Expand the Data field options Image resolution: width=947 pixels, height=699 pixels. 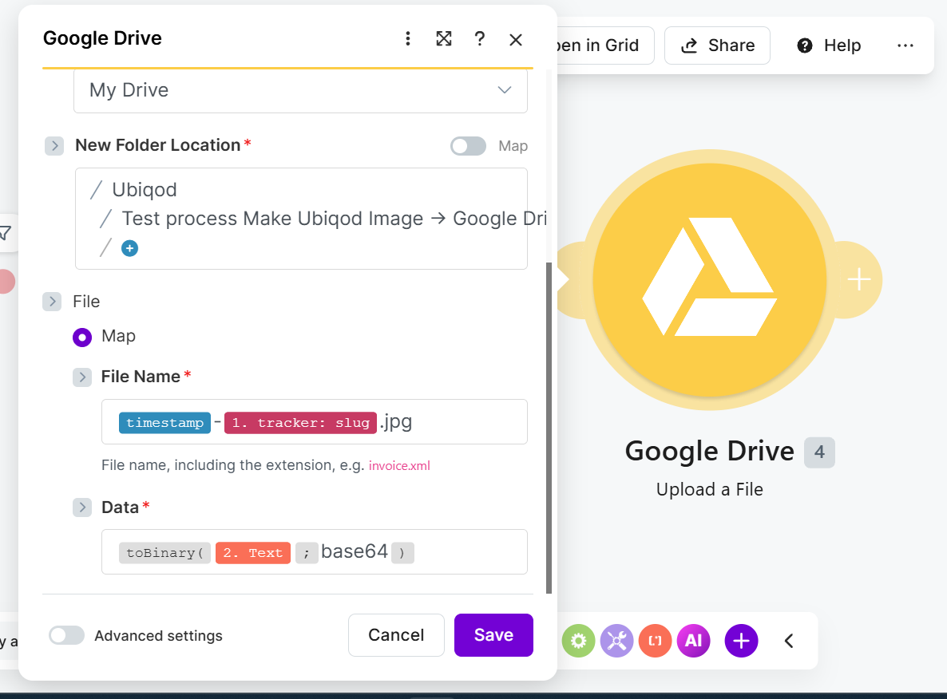[x=82, y=507]
